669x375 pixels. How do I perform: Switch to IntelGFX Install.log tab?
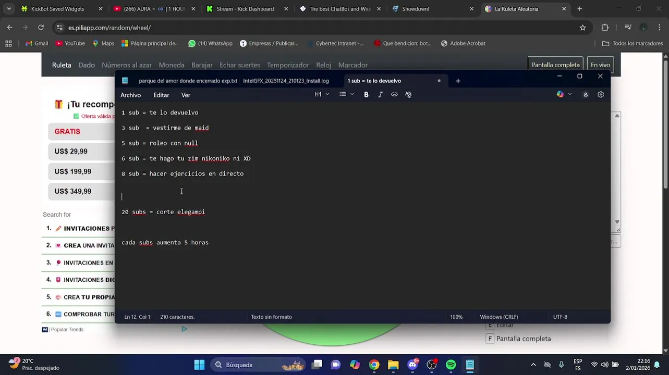click(x=286, y=81)
